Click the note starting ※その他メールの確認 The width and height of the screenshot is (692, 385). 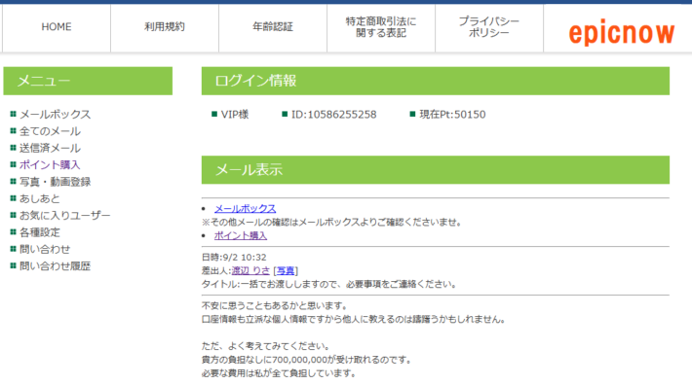tap(331, 223)
